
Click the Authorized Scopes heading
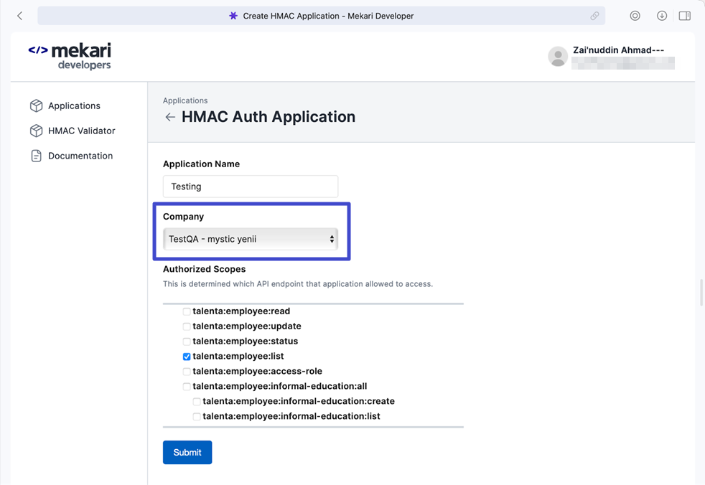click(204, 269)
